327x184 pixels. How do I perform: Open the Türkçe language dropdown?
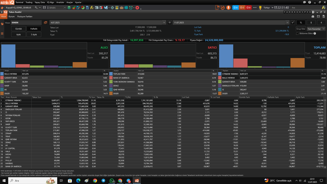[267, 8]
